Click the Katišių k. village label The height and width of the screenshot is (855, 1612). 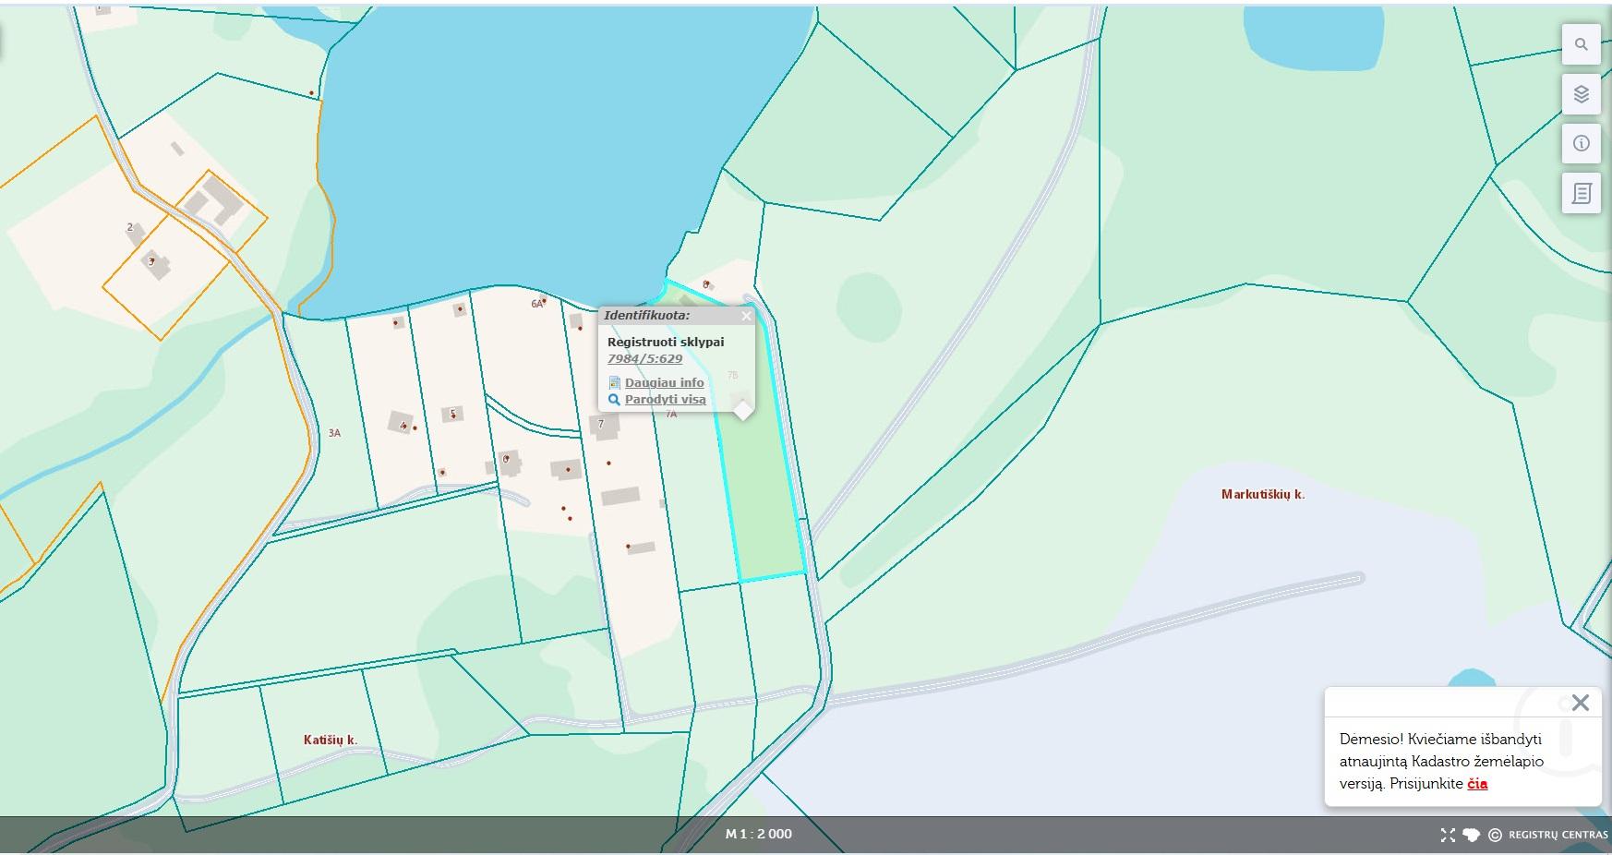(x=330, y=741)
